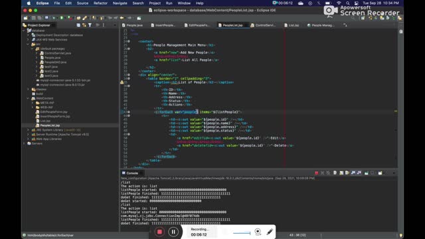Go back to previous edit location arrow
This screenshot has width=425, height=239.
pos(122,18)
